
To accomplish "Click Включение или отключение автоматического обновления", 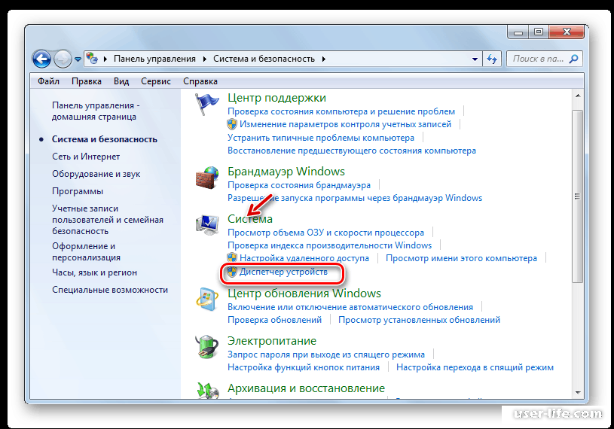I will pos(350,307).
